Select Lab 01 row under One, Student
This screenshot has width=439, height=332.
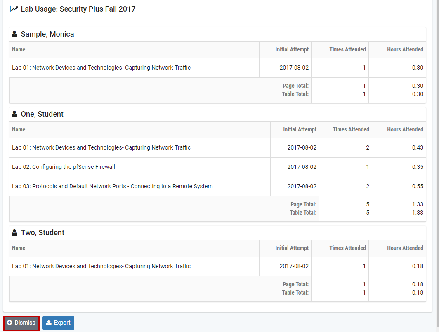tap(101, 147)
